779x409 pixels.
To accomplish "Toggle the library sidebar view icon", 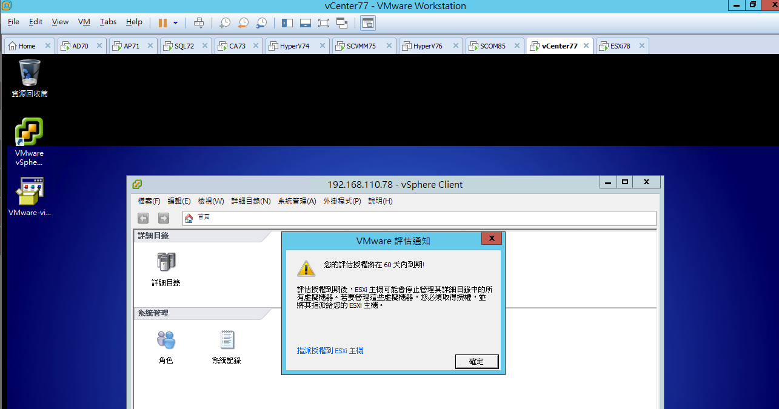I will click(287, 22).
